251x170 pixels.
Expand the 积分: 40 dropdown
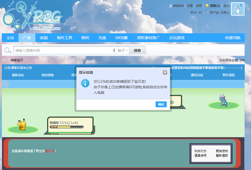point(197,12)
